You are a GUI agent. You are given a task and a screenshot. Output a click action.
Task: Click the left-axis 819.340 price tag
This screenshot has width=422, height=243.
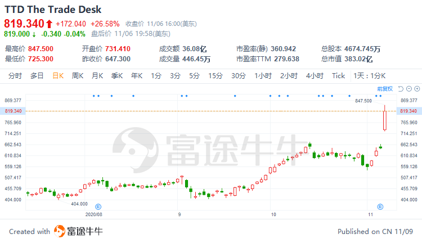[13, 111]
